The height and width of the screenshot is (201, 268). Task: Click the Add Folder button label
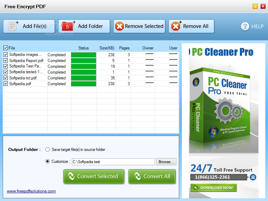pos(91,26)
